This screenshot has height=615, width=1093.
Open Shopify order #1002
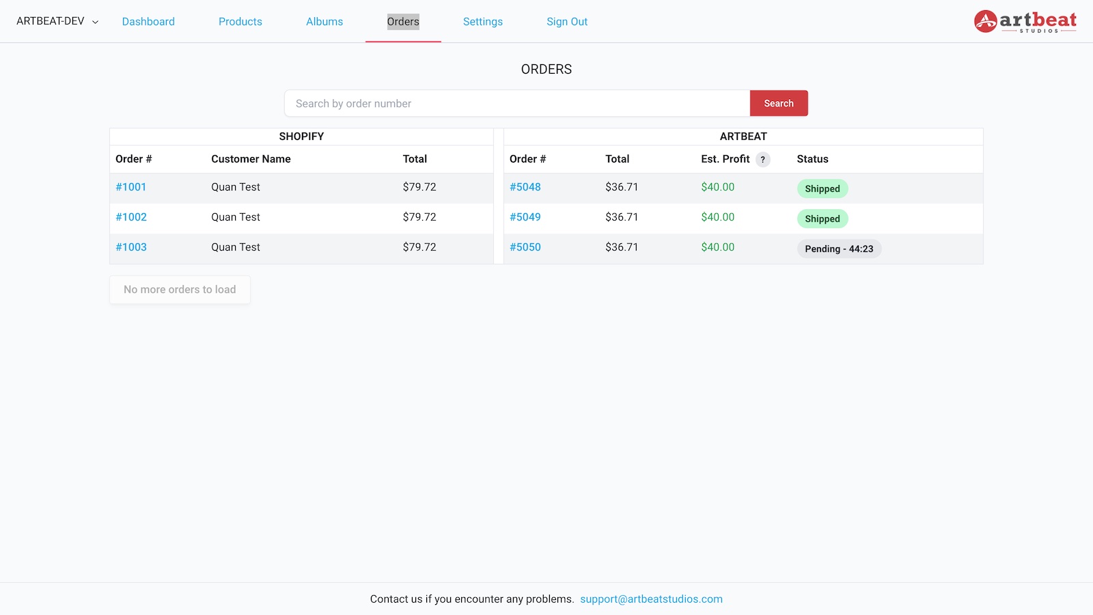click(131, 217)
